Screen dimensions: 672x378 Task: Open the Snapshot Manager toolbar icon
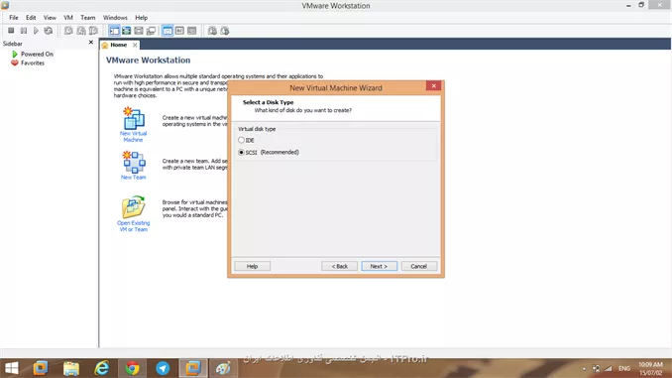93,31
